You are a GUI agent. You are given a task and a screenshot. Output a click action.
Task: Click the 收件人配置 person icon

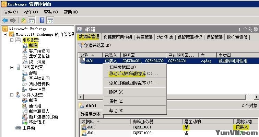click(18, 95)
